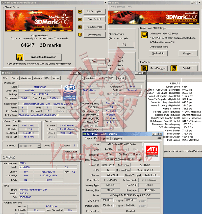Click the Pro Tools ResultBrowser button
Image resolution: width=202 pixels, height=214 pixels.
(x=158, y=68)
